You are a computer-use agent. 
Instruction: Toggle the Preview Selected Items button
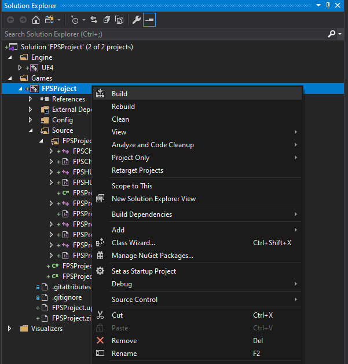coord(149,20)
